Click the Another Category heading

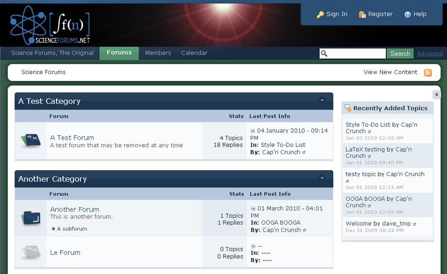coord(53,179)
